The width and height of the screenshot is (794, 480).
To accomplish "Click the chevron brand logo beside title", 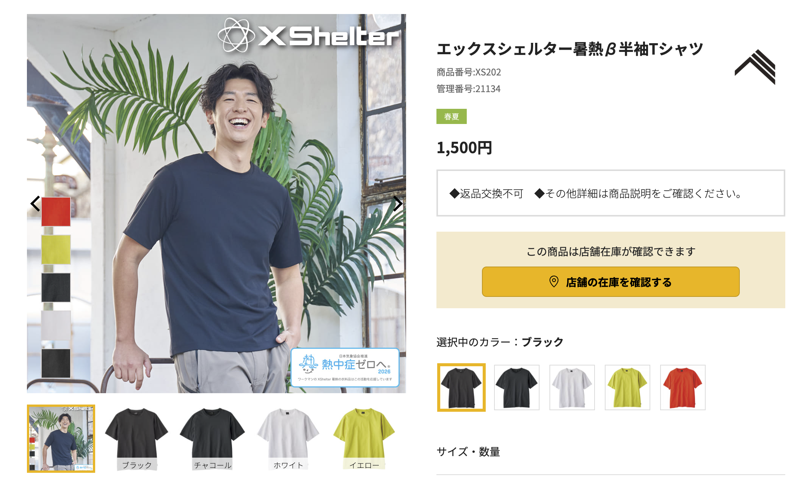I will click(755, 67).
